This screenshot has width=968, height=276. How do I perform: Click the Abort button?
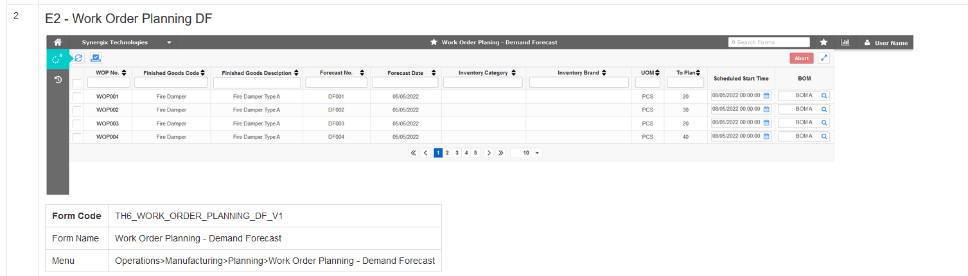click(802, 58)
